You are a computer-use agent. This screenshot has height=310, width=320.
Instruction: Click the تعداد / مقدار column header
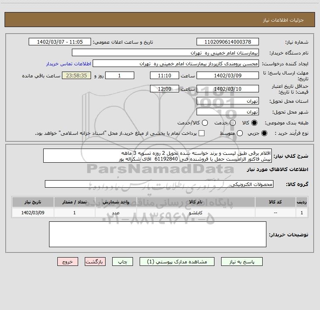coord(74,202)
